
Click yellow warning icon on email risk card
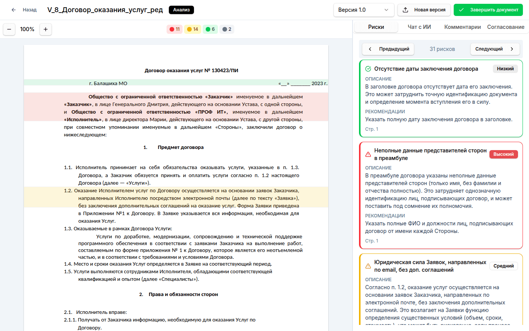tap(368, 266)
